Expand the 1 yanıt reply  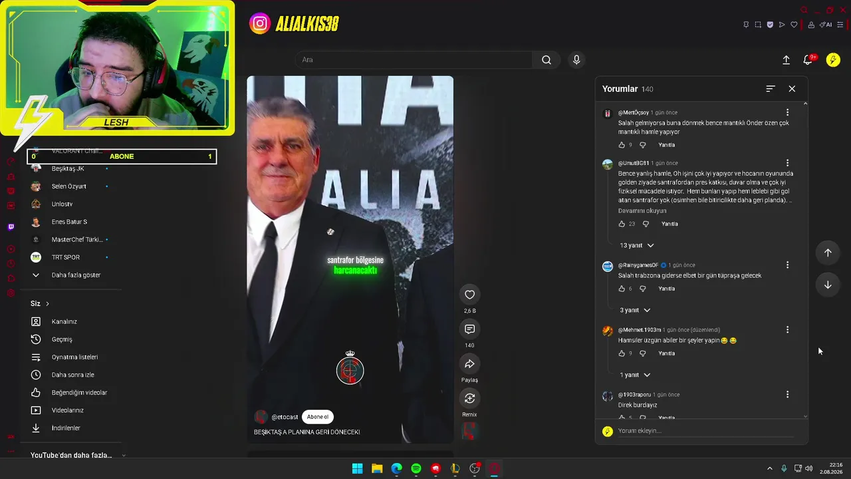click(635, 375)
